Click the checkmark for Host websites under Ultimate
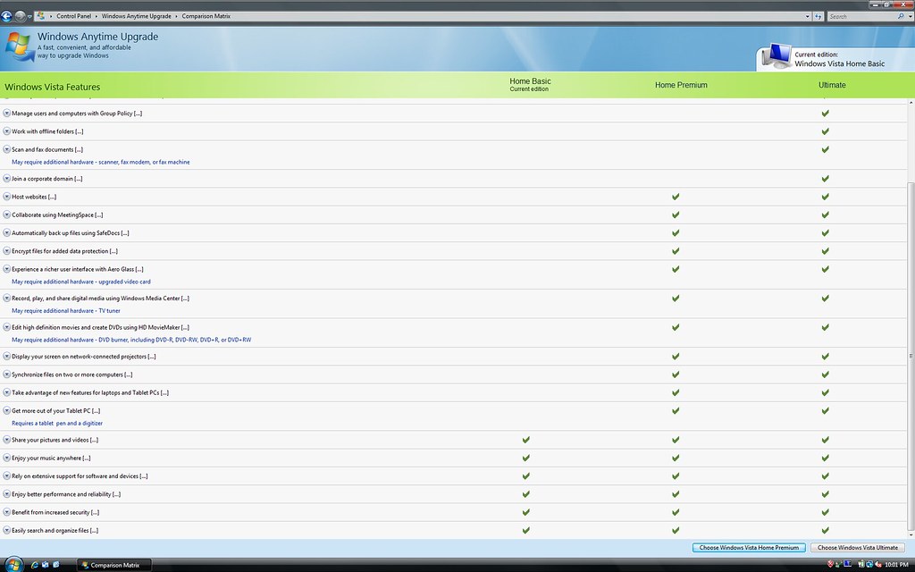The width and height of the screenshot is (915, 572). (x=825, y=197)
